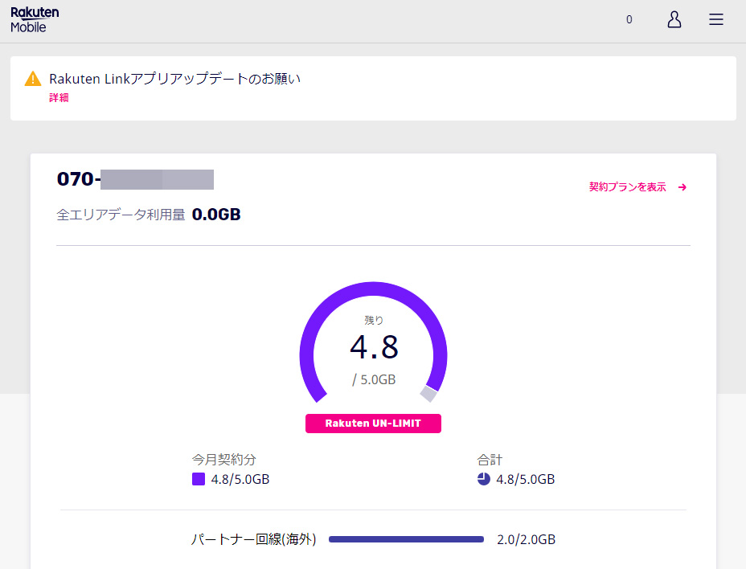Image resolution: width=746 pixels, height=569 pixels.
Task: Open the hamburger menu
Action: 716,19
